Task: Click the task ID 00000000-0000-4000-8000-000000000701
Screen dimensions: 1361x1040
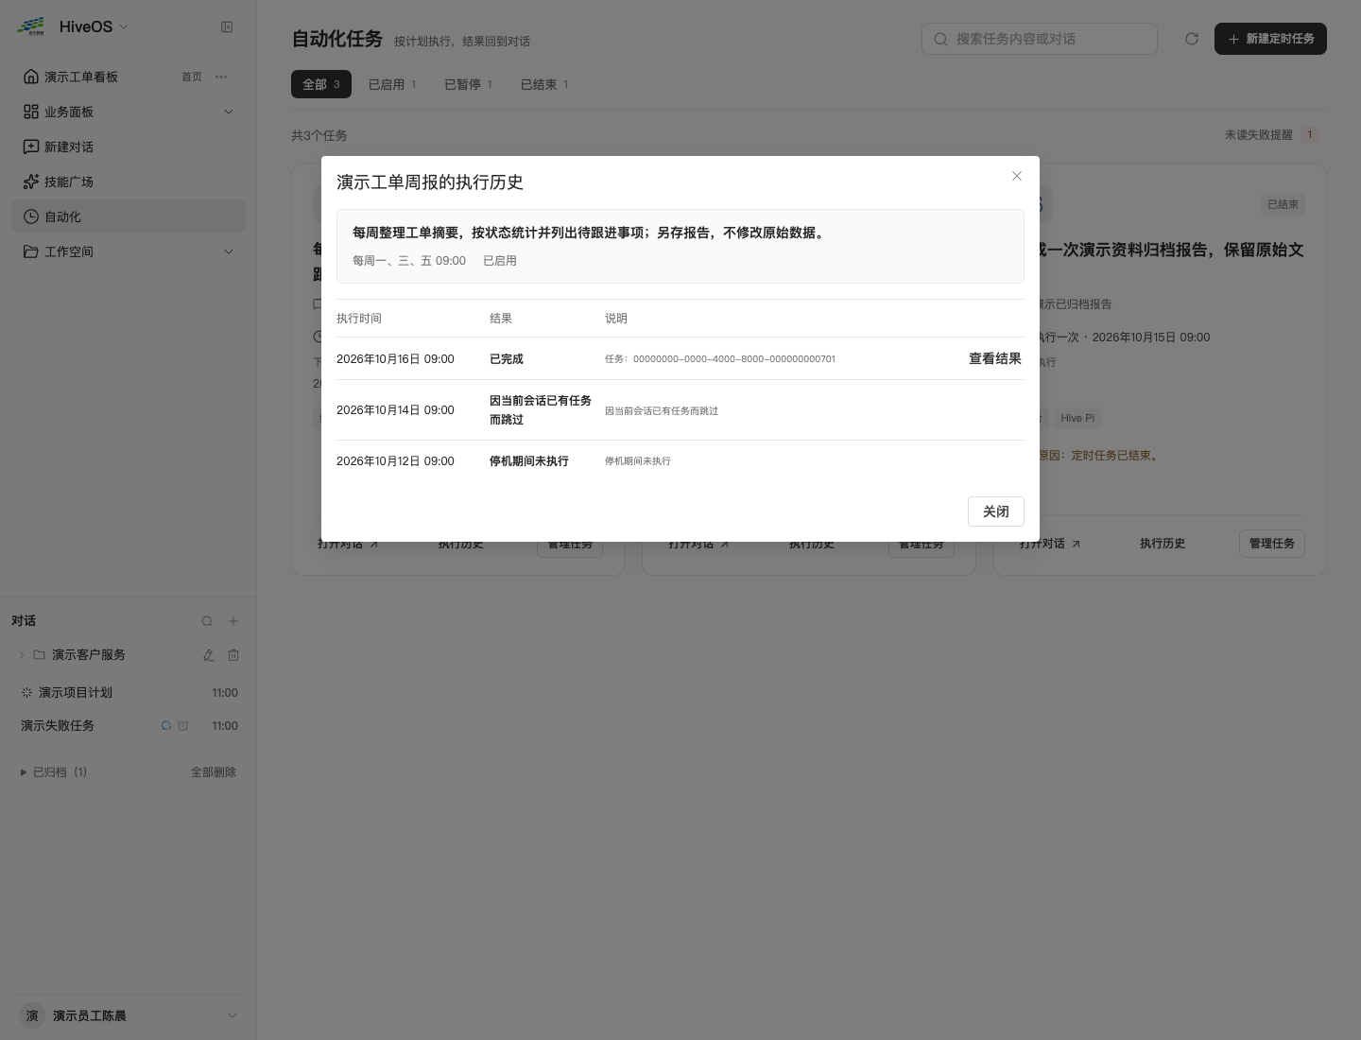Action: coord(734,359)
